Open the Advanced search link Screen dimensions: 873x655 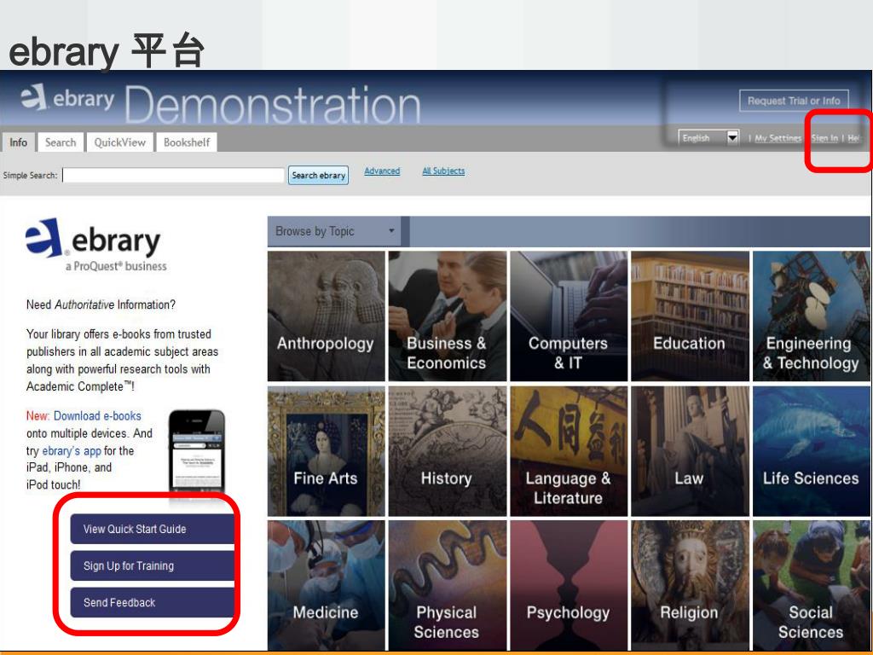tap(382, 171)
